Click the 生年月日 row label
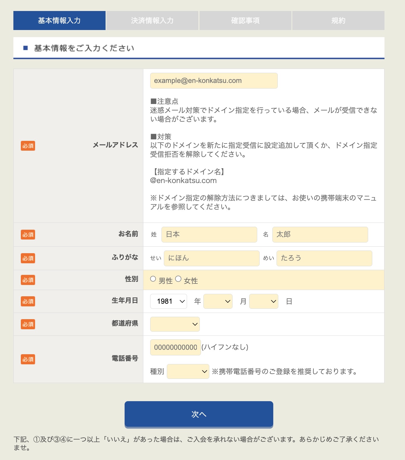This screenshot has height=460, width=405. tap(125, 300)
